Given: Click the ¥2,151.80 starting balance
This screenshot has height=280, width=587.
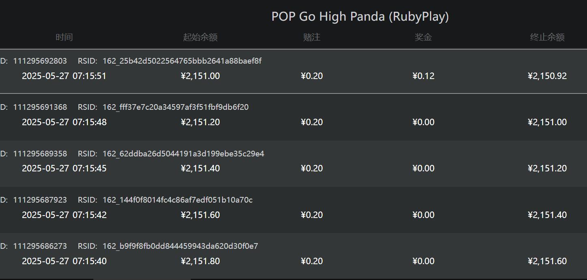Looking at the screenshot, I should pyautogui.click(x=200, y=261).
